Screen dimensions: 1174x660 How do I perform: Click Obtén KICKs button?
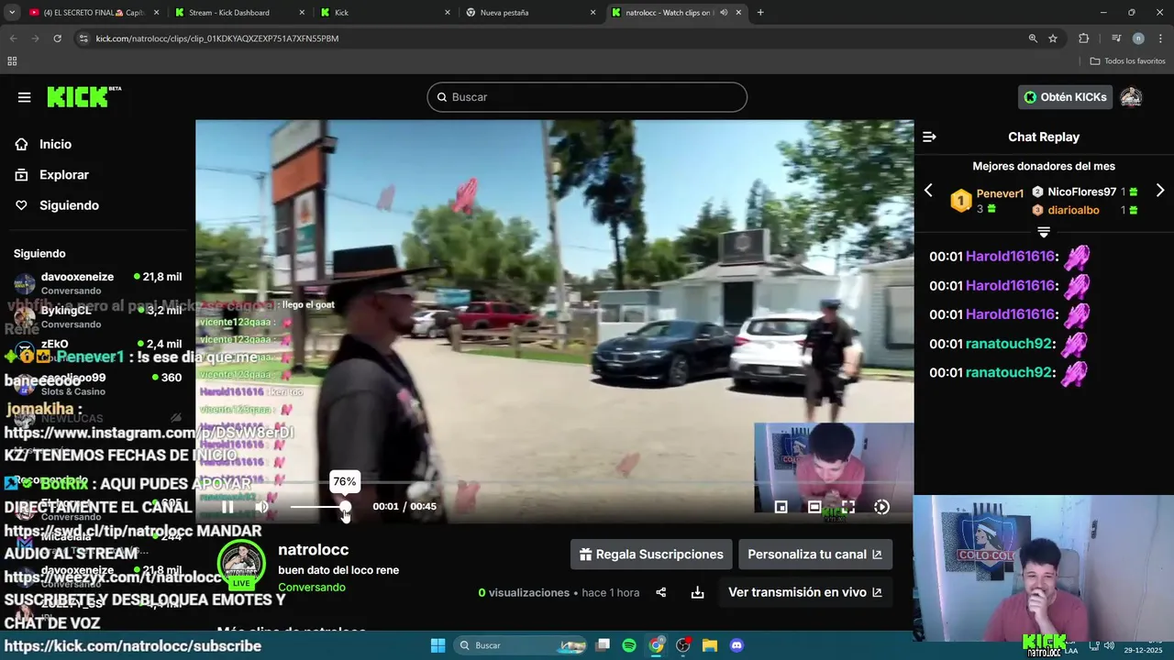point(1065,97)
